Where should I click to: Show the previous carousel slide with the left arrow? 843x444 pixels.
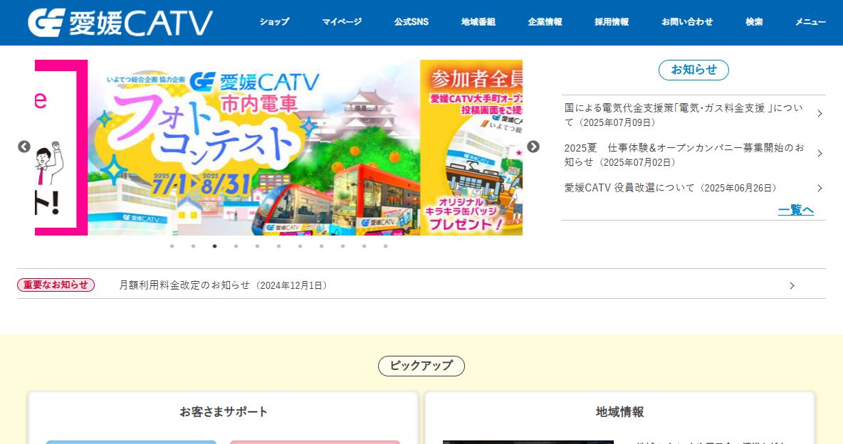click(x=24, y=147)
